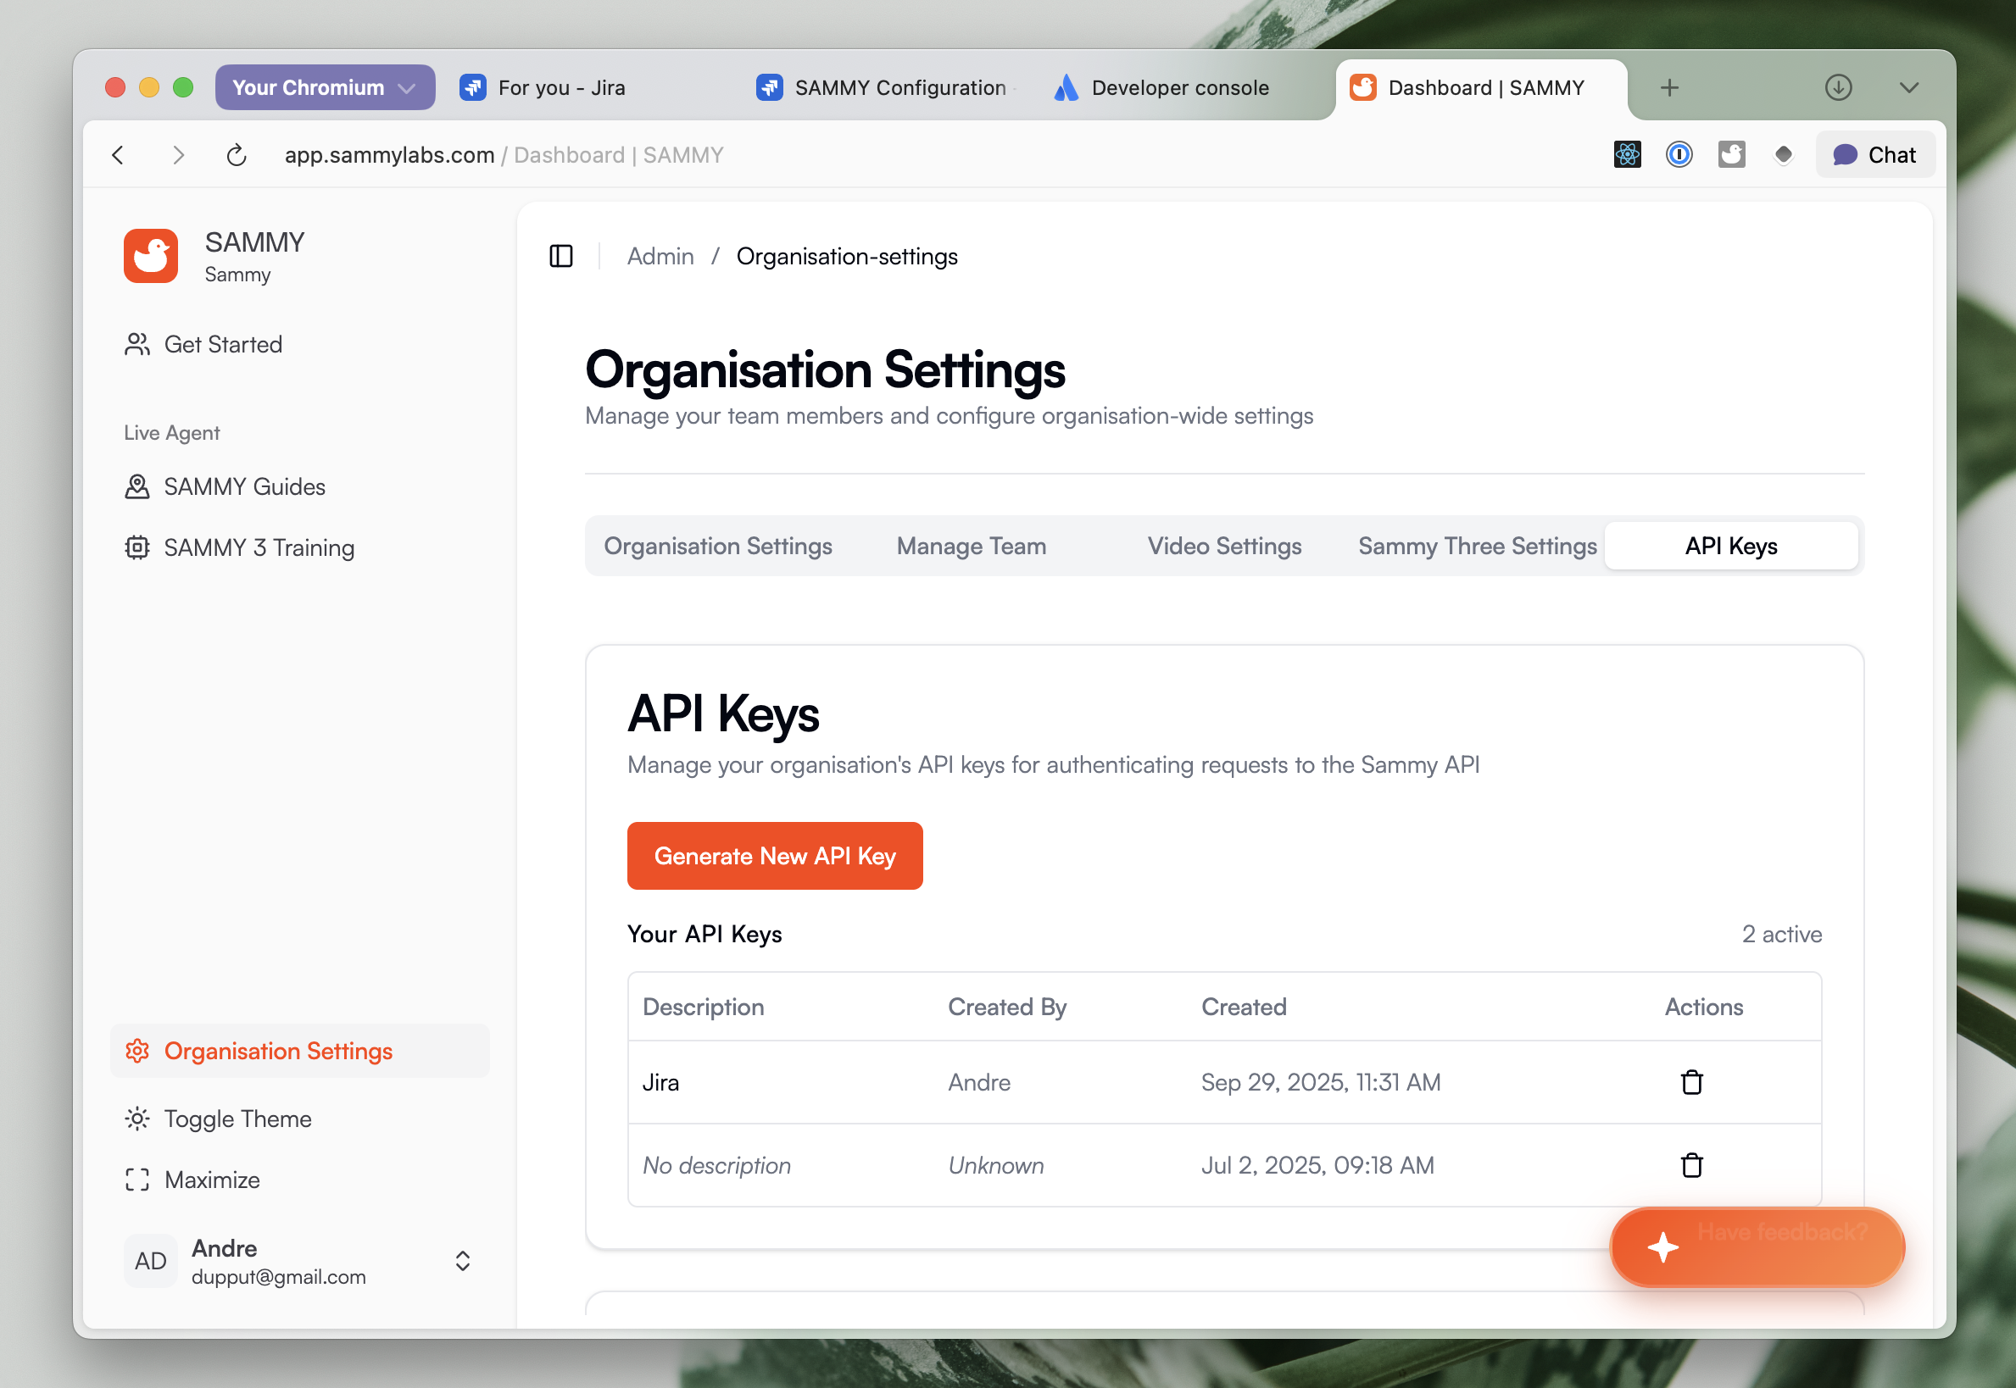Click the SAMMY duck extension icon
Screen dimensions: 2016x1388
[1730, 155]
